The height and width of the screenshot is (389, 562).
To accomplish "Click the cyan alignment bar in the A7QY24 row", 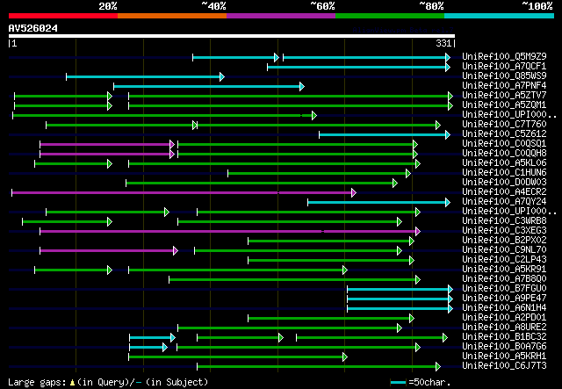I will click(378, 203).
